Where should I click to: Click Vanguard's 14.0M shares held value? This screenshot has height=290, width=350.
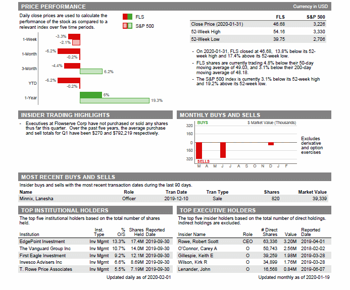[137, 249]
